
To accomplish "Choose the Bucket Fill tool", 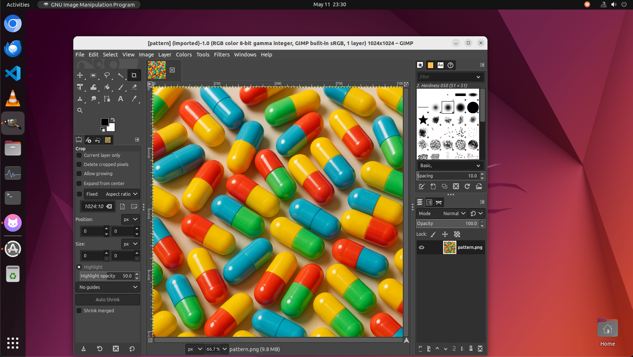I will point(107,87).
